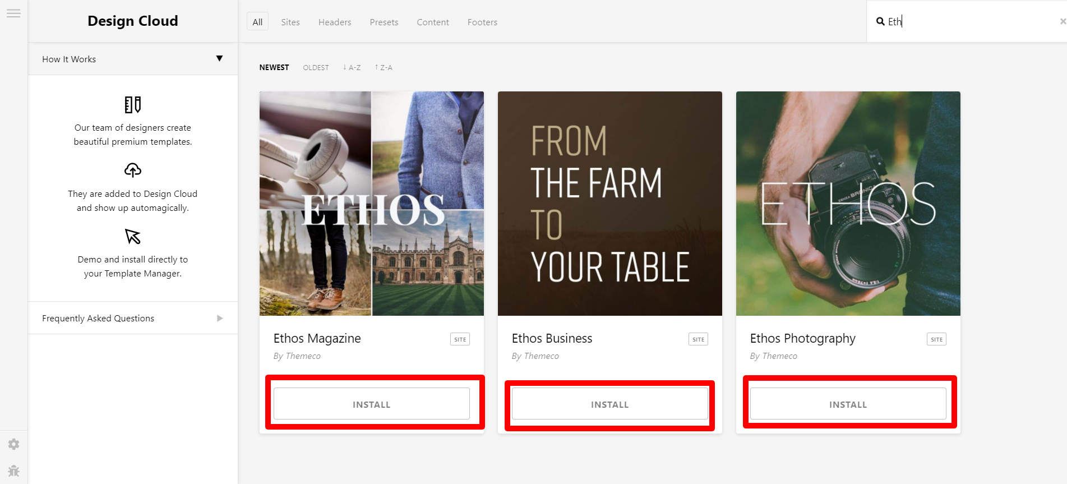Click By Themeco under Ethos Magazine

(297, 356)
